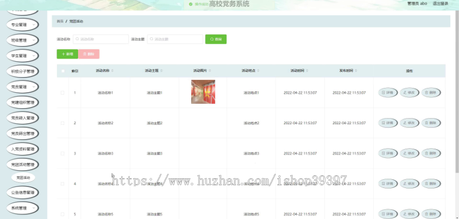The height and width of the screenshot is (219, 459).
Task: Go to 首页 via breadcrumb
Action: 60,21
